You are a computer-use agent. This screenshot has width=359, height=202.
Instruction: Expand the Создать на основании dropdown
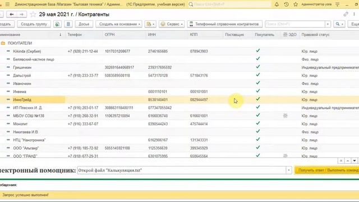coord(119,24)
